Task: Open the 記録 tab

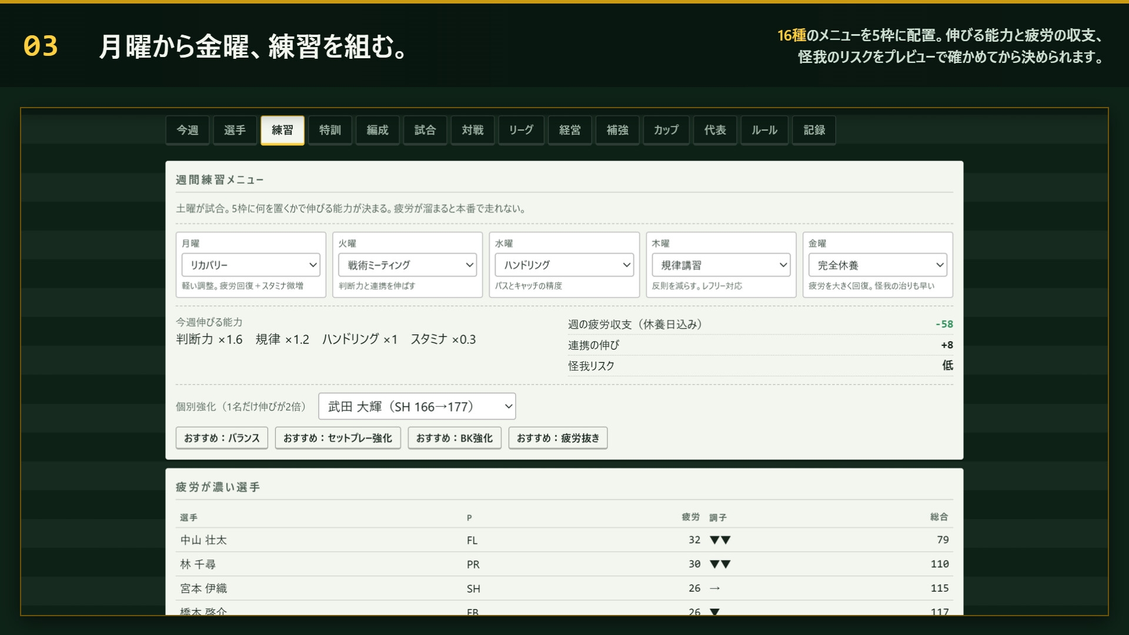Action: tap(814, 130)
